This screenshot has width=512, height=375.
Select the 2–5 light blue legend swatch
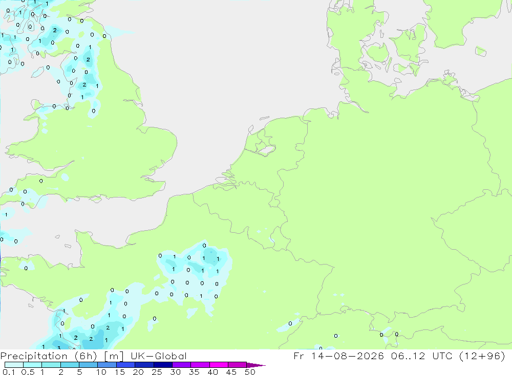pos(70,365)
